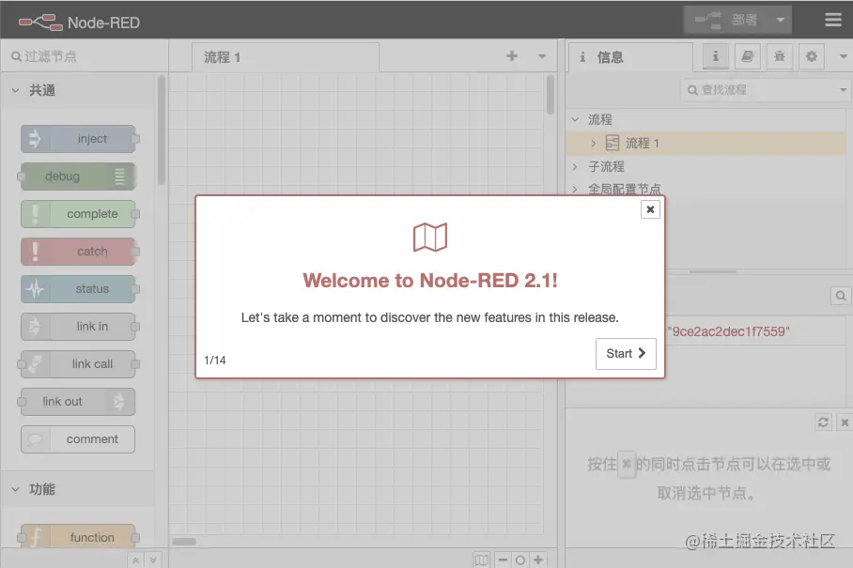The image size is (853, 568).
Task: Switch to the 流程 1 flow tab
Action: click(286, 57)
